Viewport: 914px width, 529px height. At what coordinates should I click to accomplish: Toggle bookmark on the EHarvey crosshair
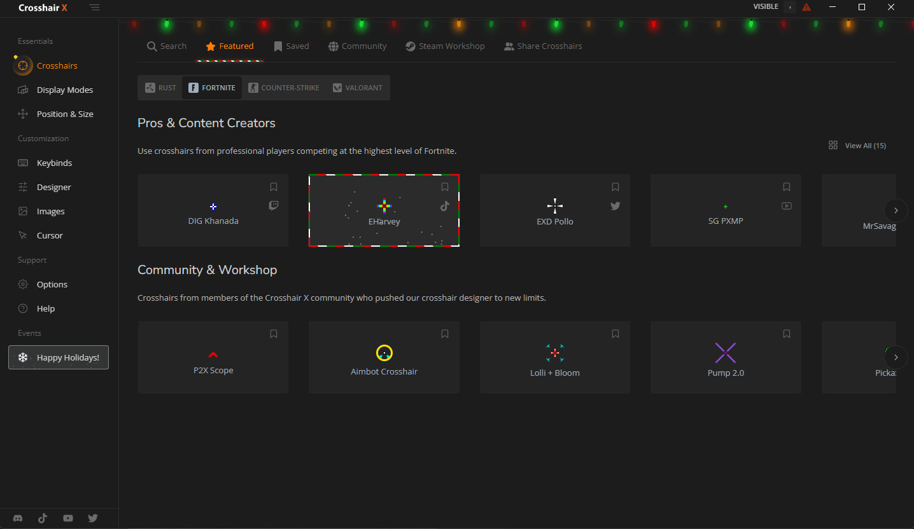[445, 187]
